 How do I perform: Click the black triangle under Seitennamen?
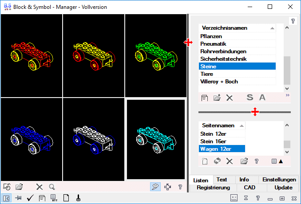pos(281,161)
